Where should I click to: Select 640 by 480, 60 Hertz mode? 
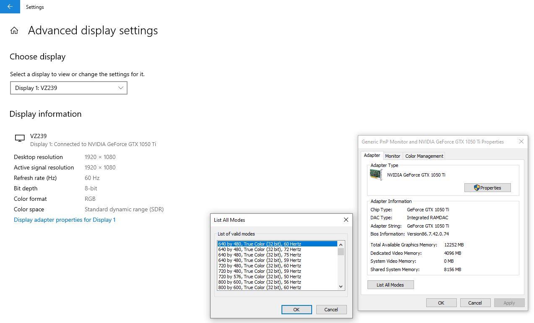[277, 244]
